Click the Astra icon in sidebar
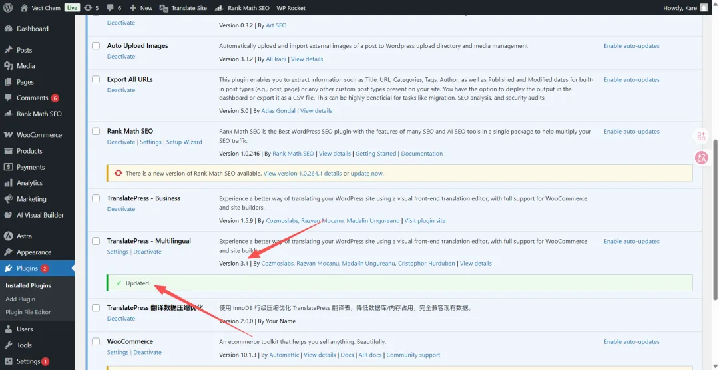The width and height of the screenshot is (719, 370). [8, 236]
